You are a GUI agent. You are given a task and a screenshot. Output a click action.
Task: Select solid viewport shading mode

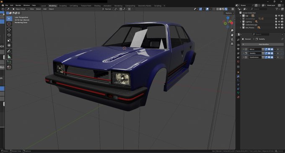(220, 9)
